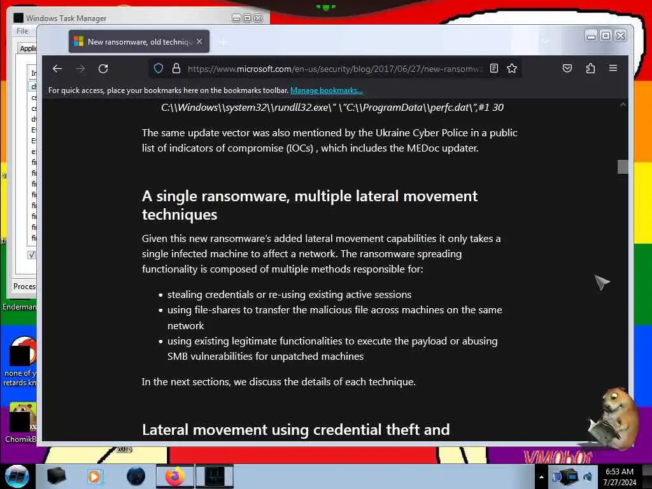Toggle the checkbox in Task Manager window
The height and width of the screenshot is (489, 652).
32,255
